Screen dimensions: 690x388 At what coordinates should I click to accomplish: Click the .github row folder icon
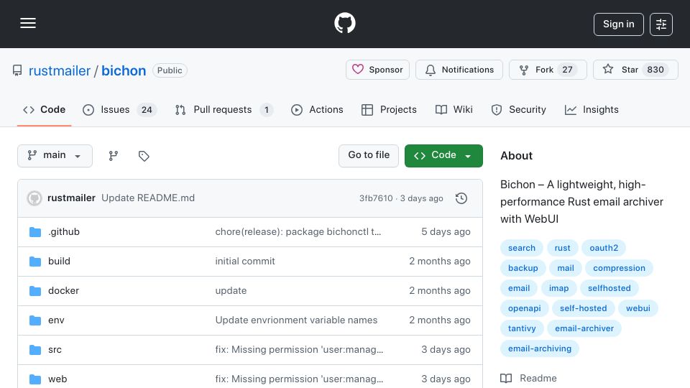pyautogui.click(x=35, y=232)
